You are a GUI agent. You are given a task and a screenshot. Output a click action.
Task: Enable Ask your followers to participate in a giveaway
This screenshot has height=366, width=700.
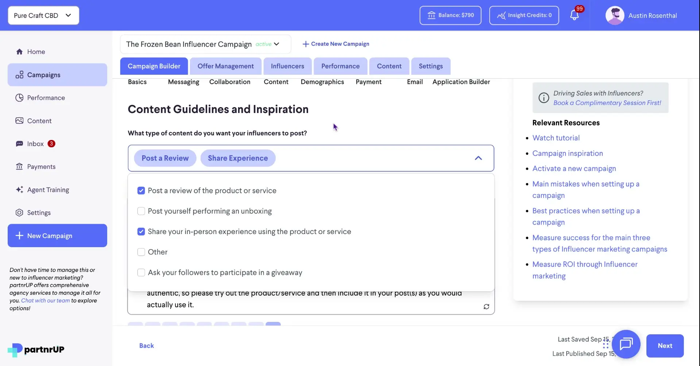[x=141, y=272]
